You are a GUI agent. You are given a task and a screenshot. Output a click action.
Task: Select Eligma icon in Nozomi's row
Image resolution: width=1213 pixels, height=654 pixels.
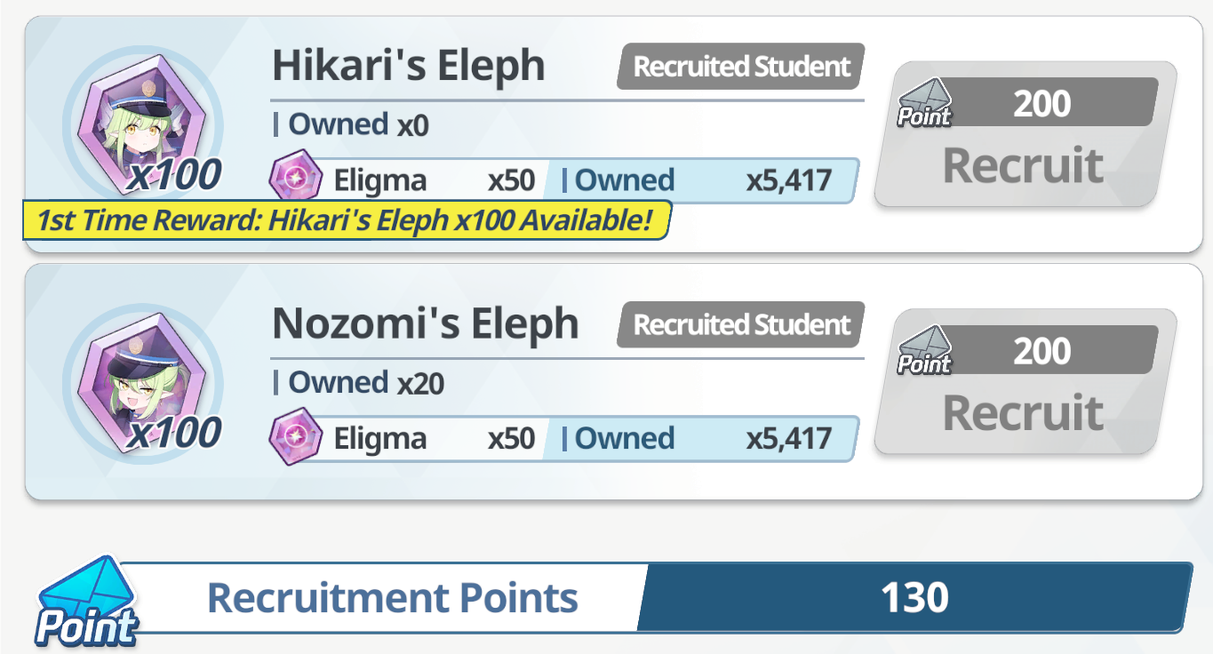295,437
